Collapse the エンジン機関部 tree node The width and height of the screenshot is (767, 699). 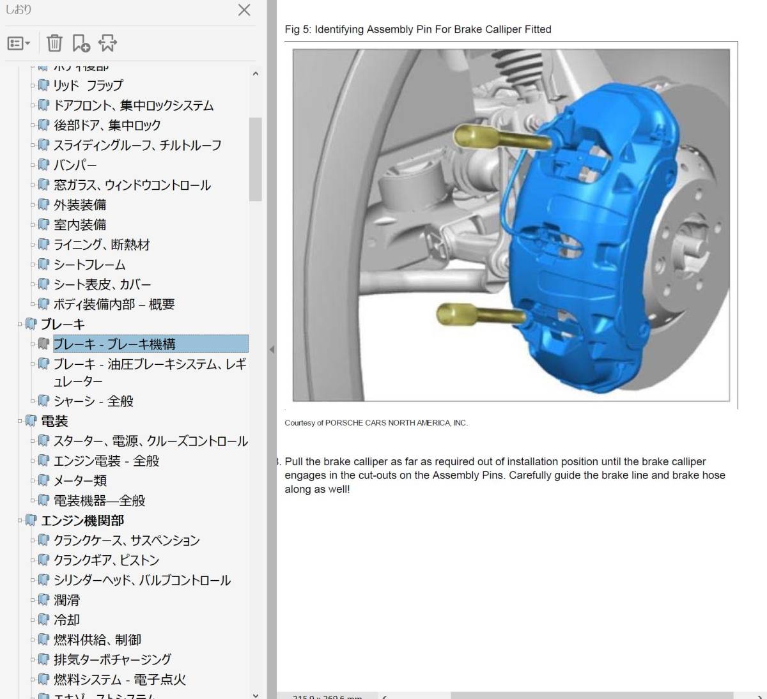20,521
